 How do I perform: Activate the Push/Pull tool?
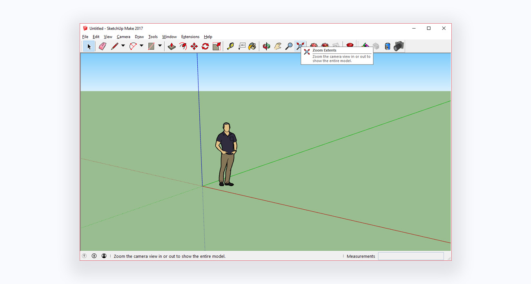tap(172, 46)
